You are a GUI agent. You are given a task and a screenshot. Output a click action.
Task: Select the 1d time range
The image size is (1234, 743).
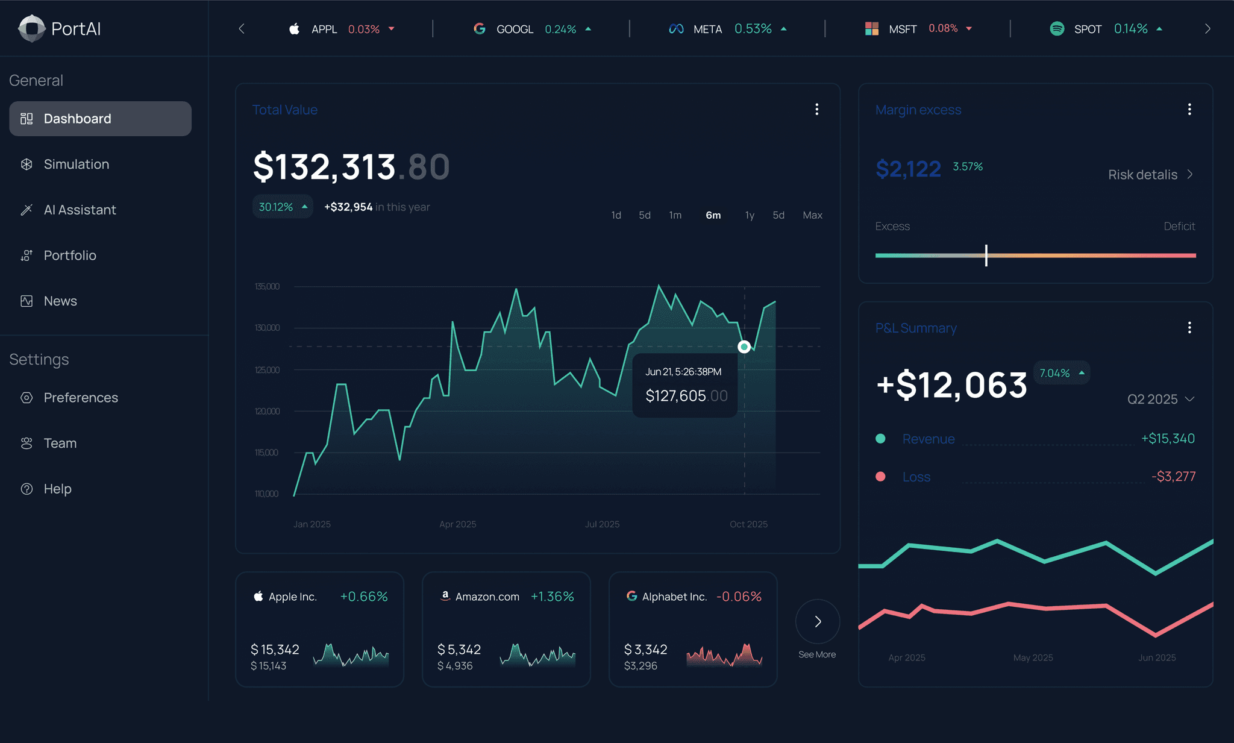[x=616, y=215]
